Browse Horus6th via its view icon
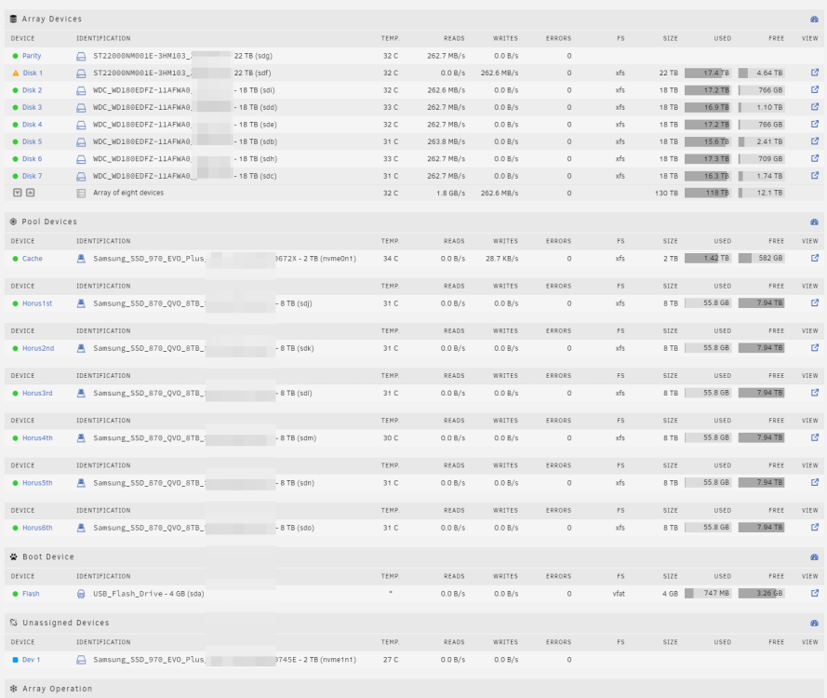Screen dimensions: 827x698 (815, 527)
